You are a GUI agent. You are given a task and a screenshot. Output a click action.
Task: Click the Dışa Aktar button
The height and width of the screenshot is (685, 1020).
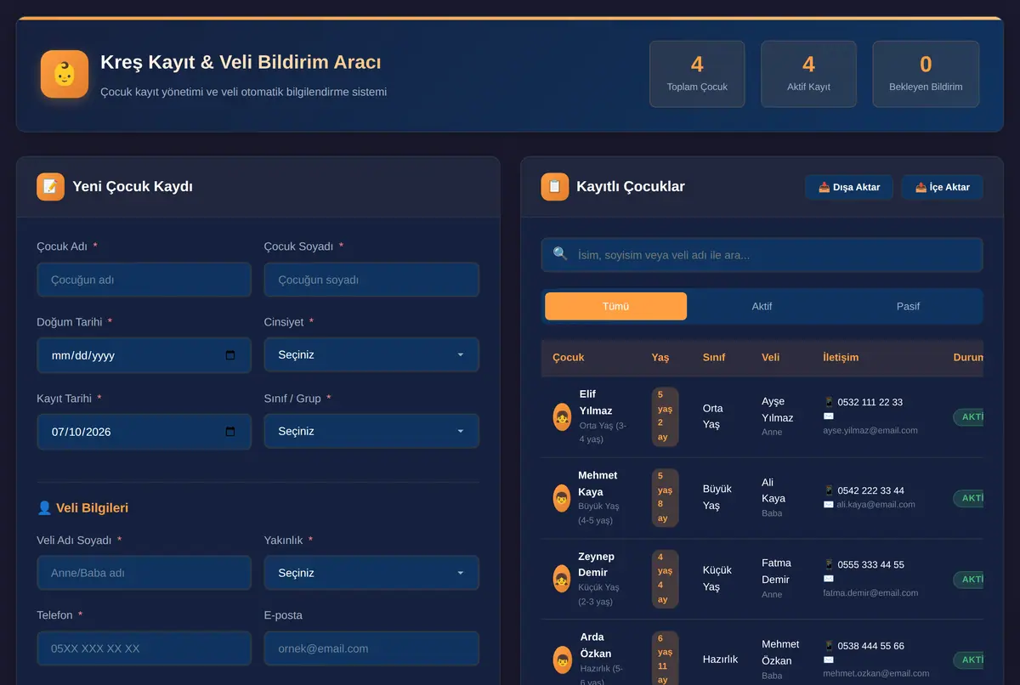849,187
